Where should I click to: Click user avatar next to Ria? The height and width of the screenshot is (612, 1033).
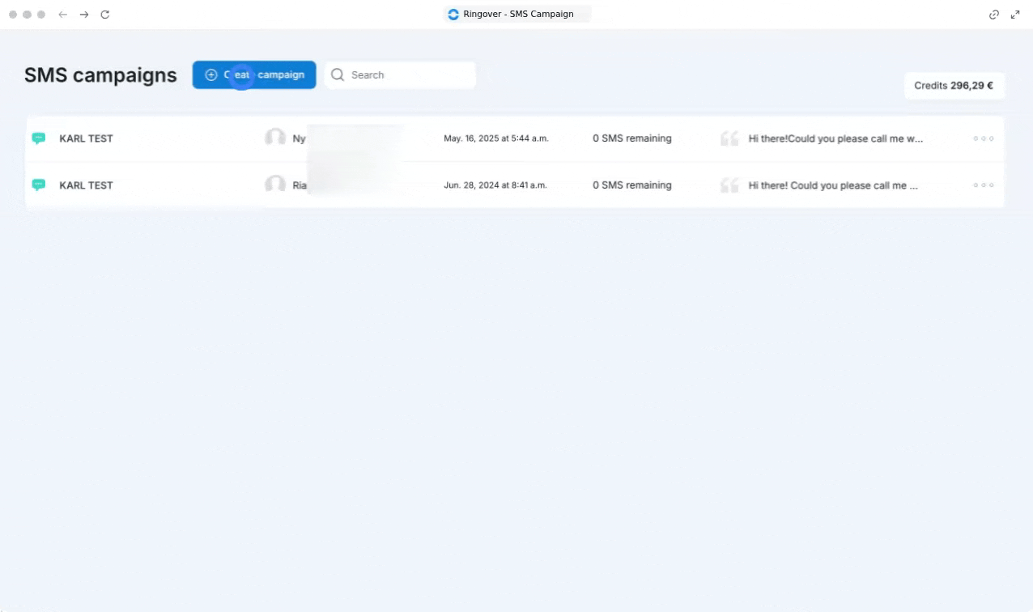pyautogui.click(x=275, y=185)
